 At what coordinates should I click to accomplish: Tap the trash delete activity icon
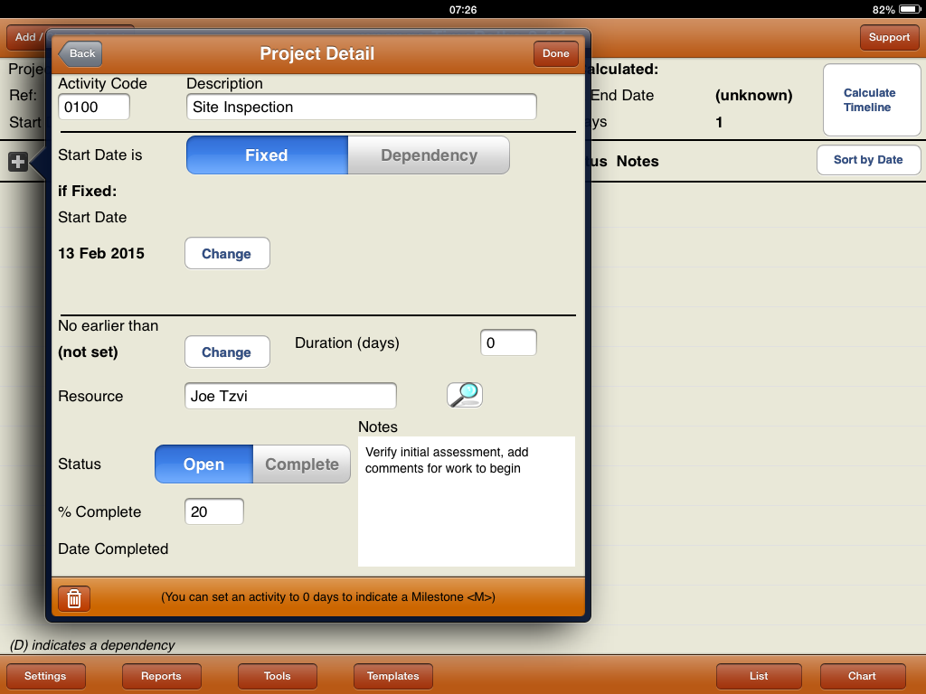pos(74,598)
